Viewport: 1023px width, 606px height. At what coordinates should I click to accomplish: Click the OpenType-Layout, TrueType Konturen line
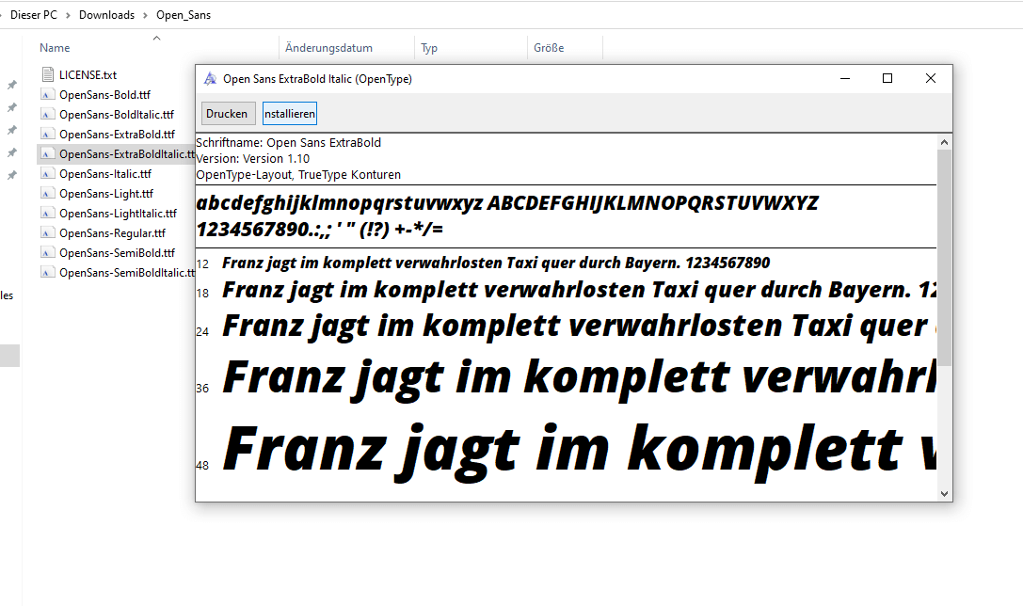[299, 175]
